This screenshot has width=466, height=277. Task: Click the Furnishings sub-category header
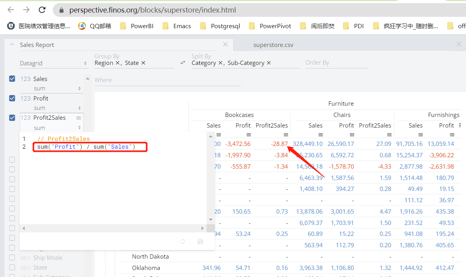click(443, 115)
